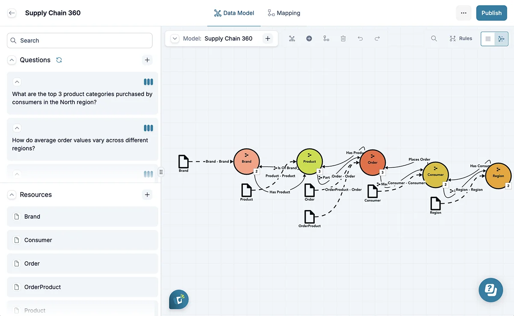Delete selection using the trash icon
The height and width of the screenshot is (316, 514).
[343, 38]
